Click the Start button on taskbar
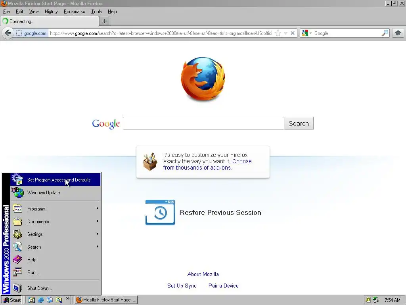 [11, 300]
